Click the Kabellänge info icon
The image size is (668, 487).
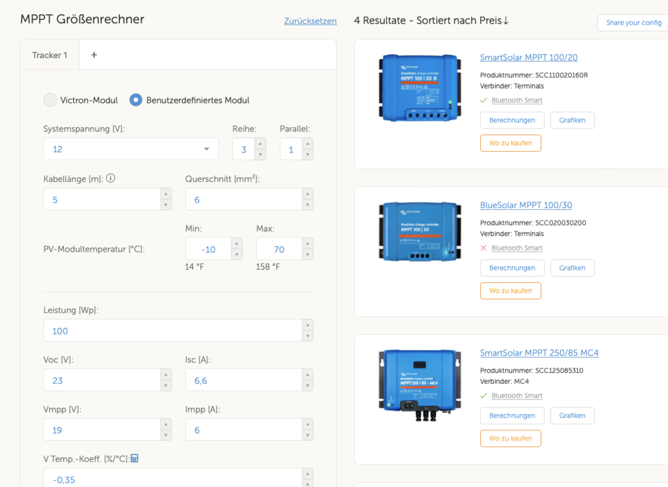coord(111,179)
